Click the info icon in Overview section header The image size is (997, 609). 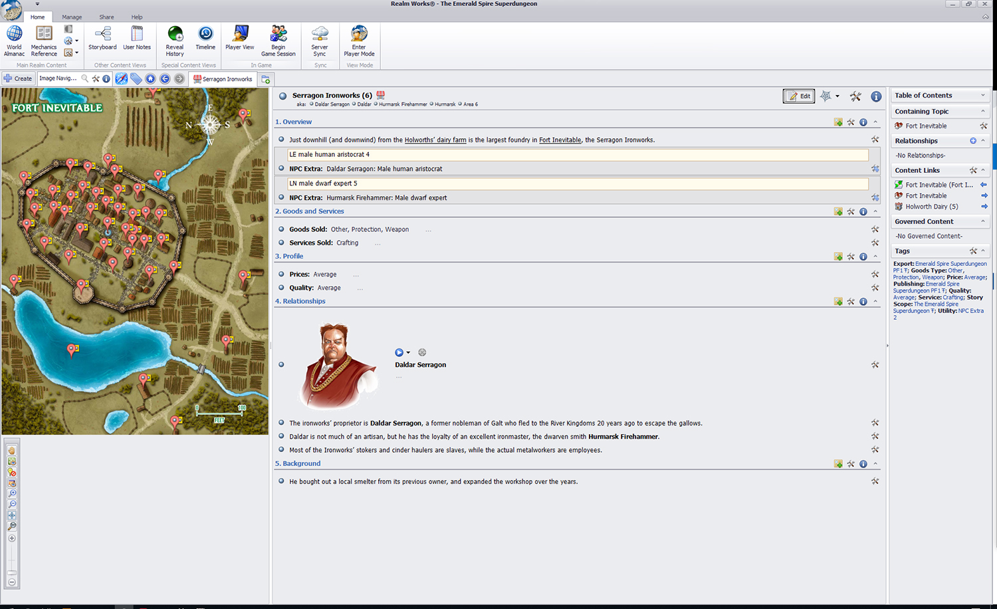(x=863, y=122)
